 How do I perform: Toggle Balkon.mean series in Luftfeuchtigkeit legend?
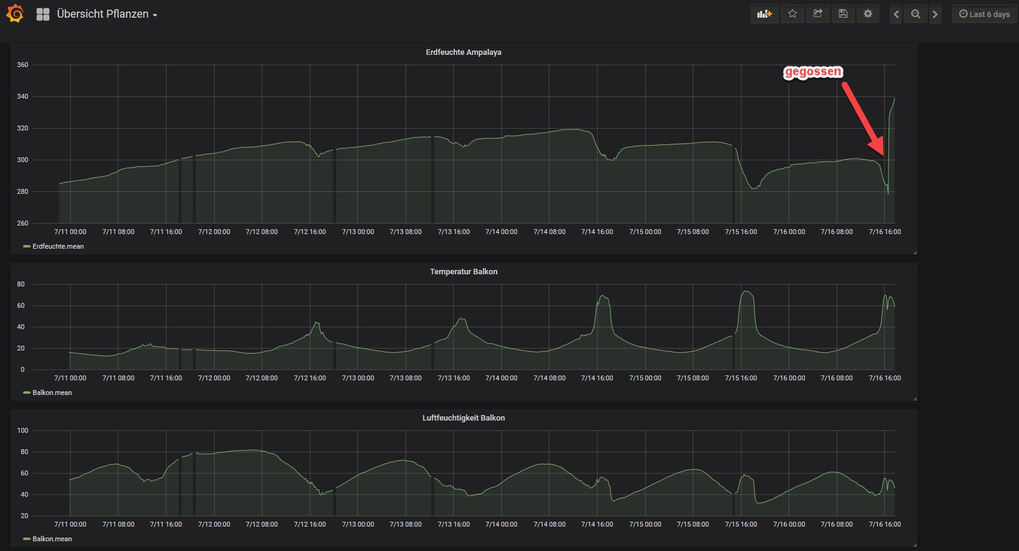point(52,539)
